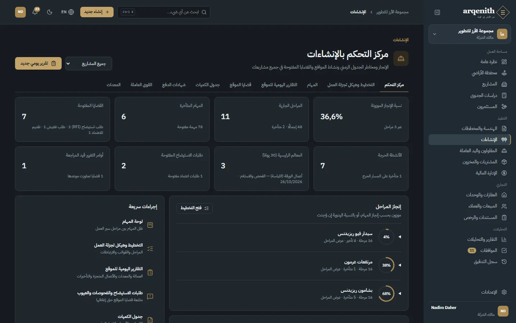Screen dimensions: 516x323
Task: Switch to the المهام tab
Action: 312,85
